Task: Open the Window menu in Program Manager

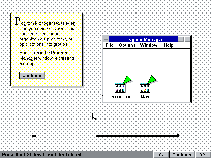Action: (x=149, y=45)
